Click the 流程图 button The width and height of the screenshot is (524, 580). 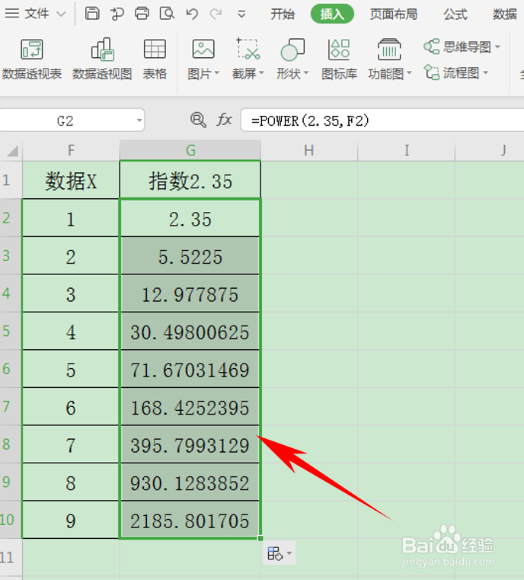452,73
